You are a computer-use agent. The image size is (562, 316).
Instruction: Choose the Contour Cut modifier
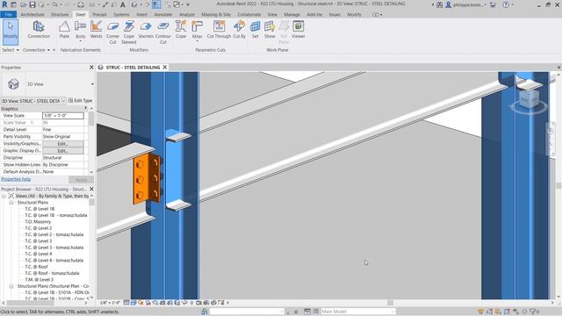(x=163, y=32)
